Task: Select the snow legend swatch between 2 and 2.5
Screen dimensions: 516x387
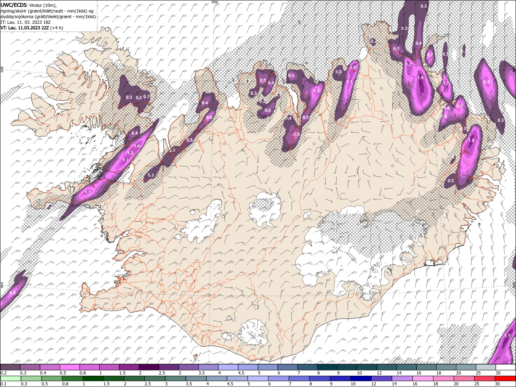Action: click(149, 367)
